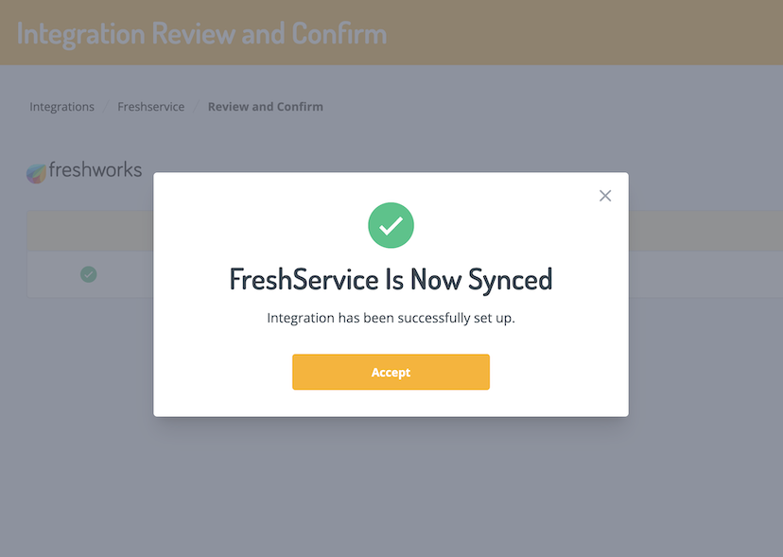
Task: Click the first breadcrumb separator slash
Action: 104,106
